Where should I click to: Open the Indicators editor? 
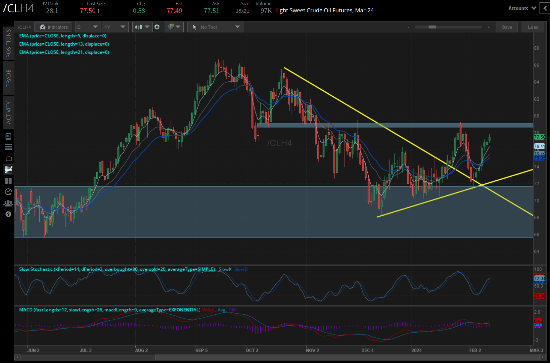point(53,27)
